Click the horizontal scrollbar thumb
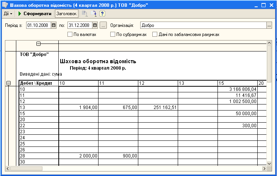The width and height of the screenshot is (277, 176). point(26,168)
